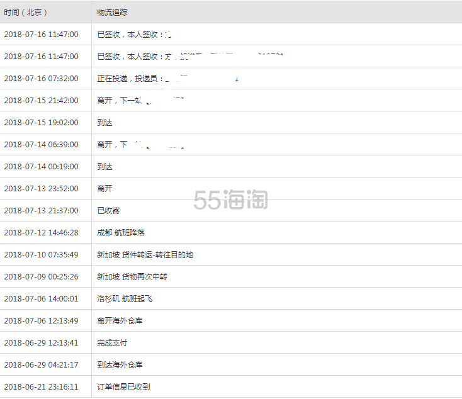Click 离开 entry dated 2018-07-13
Viewport: 462px width, 399px height.
tap(105, 189)
